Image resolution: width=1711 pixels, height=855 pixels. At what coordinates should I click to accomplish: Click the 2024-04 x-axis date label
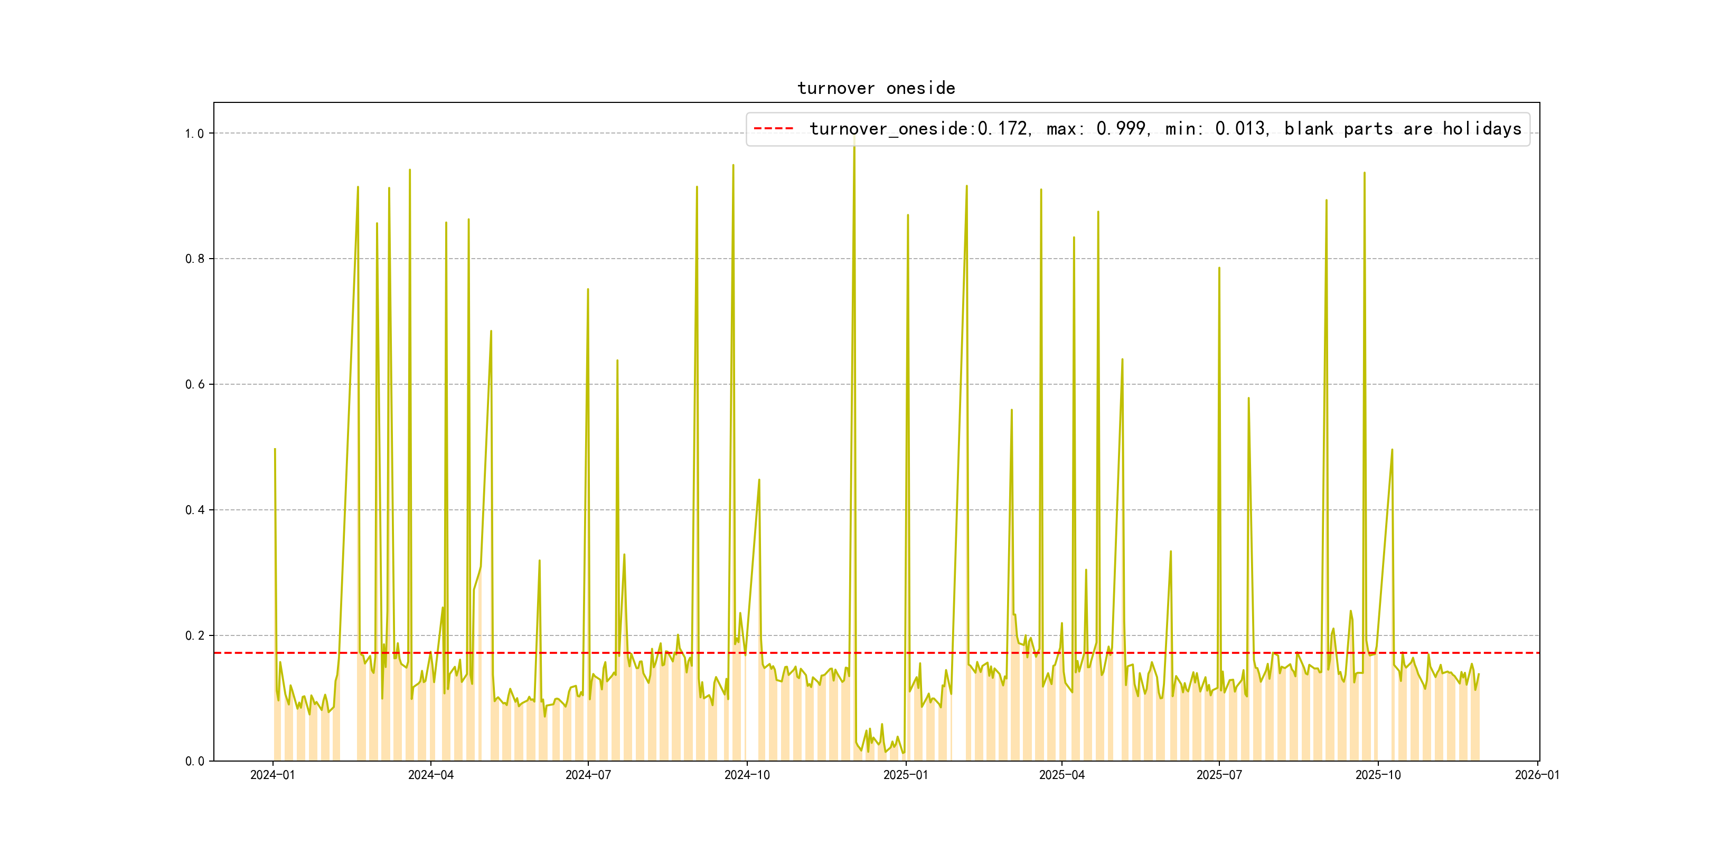[430, 775]
